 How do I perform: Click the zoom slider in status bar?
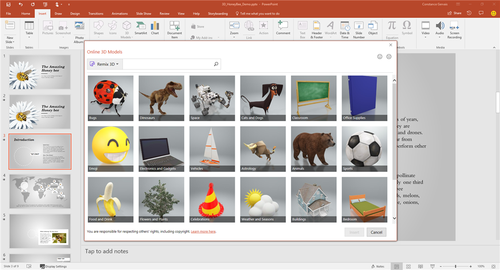[x=456, y=266]
